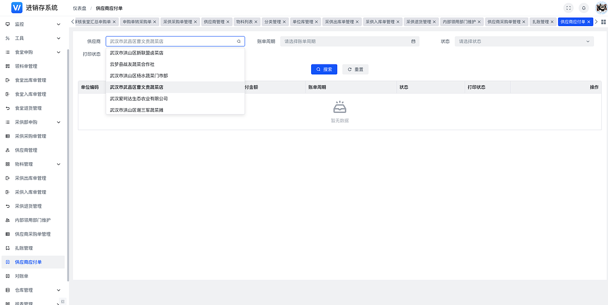The width and height of the screenshot is (608, 305).
Task: Open 食堂出库单管理 in the sidebar
Action: point(32,80)
